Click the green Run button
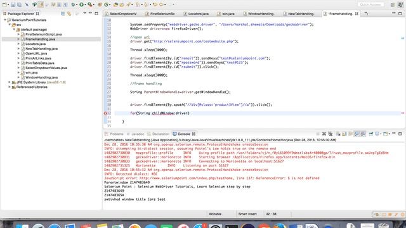This screenshot has width=406, height=228. click(x=82, y=4)
